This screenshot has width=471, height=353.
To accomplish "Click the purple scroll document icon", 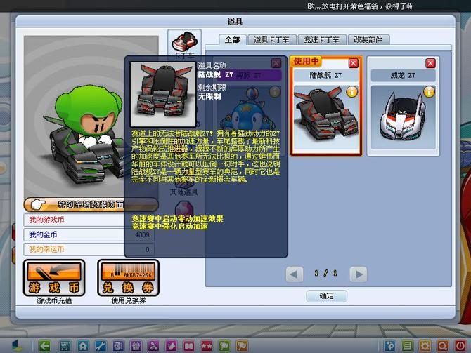I will [x=118, y=346].
